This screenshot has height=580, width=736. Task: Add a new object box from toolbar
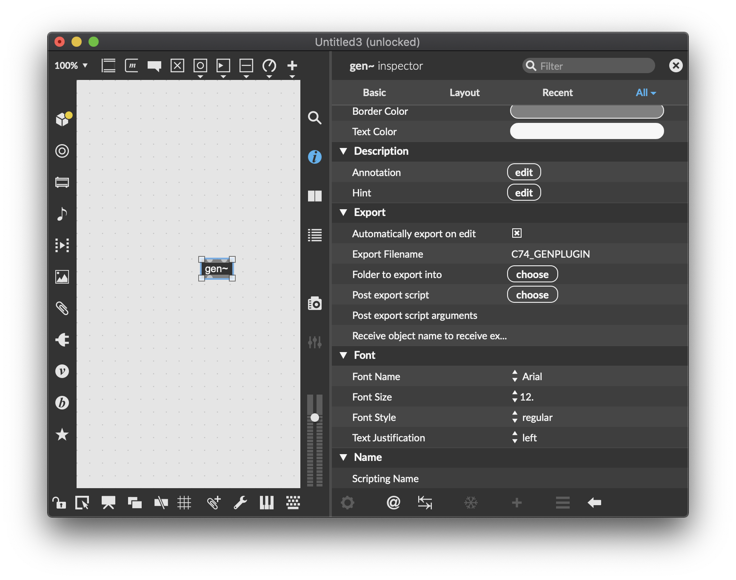pos(108,65)
